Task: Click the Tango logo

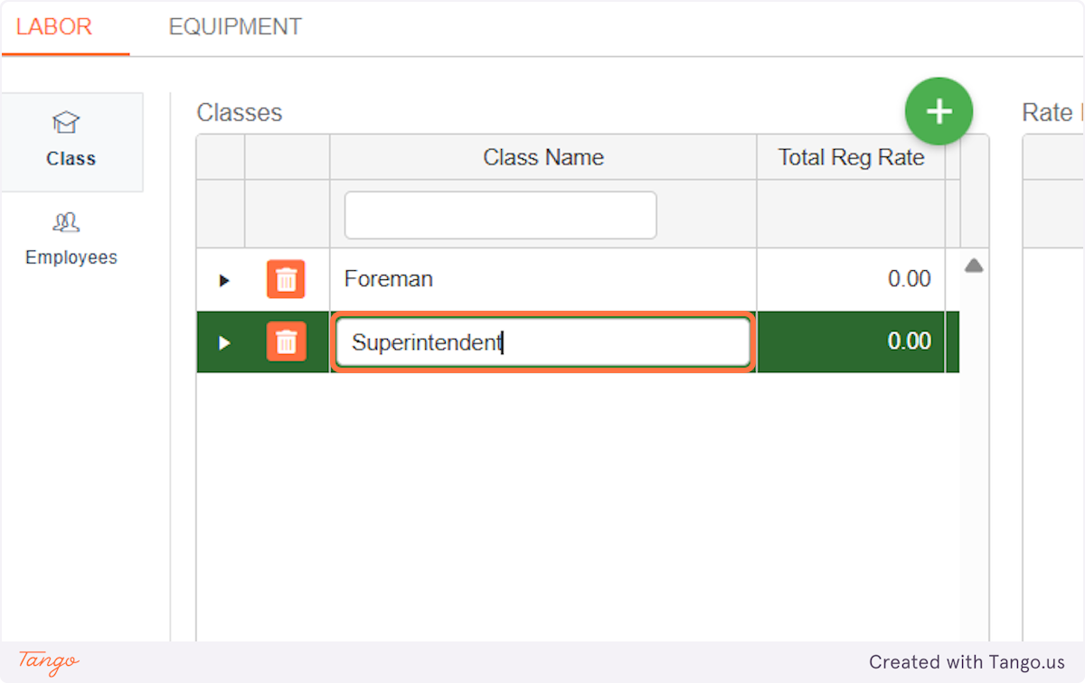Action: click(49, 661)
